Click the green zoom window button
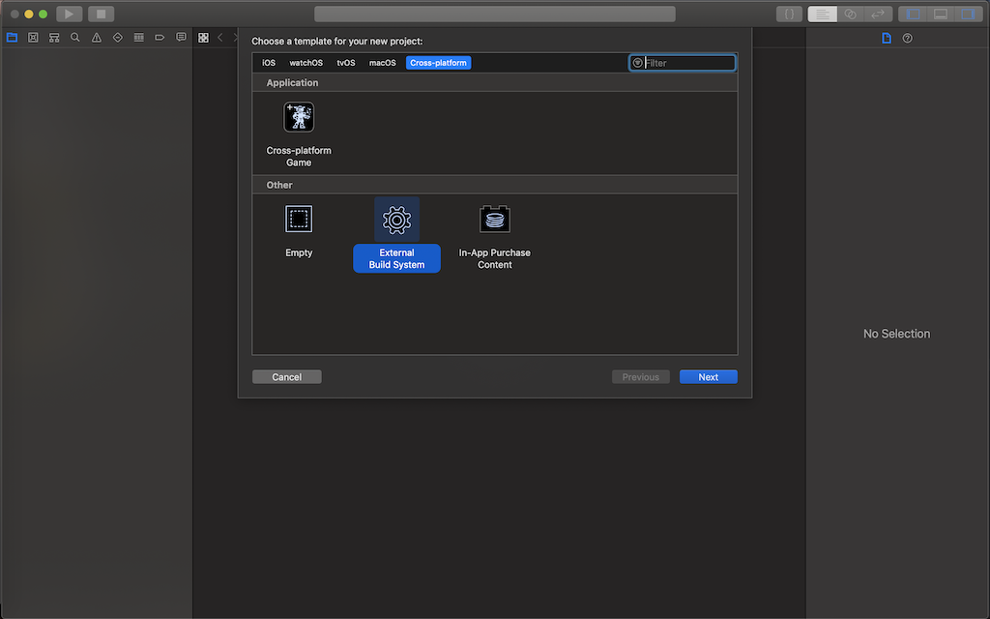Image resolution: width=990 pixels, height=619 pixels. [43, 14]
